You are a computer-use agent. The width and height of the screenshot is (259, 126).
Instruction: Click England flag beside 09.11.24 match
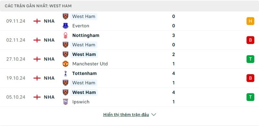pyautogui.click(x=37, y=21)
